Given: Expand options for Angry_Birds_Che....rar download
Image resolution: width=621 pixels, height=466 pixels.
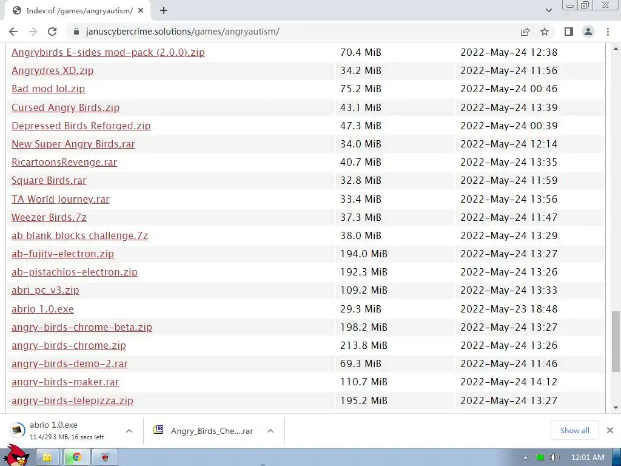Looking at the screenshot, I should 270,431.
